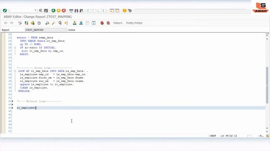Activate the report with the wand icon
The width and height of the screenshot is (270, 151).
54,23
